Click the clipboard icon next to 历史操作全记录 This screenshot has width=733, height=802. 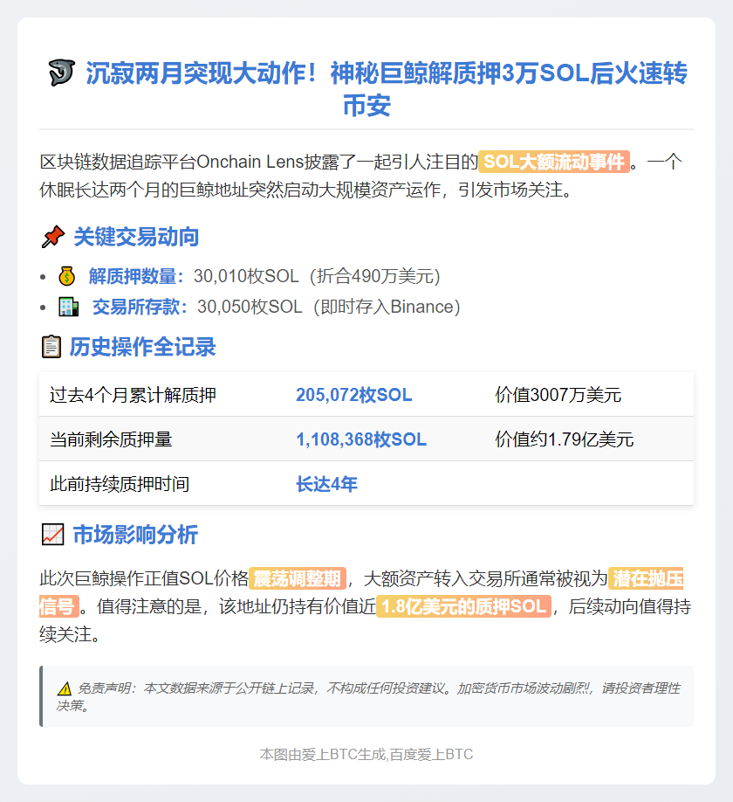(51, 347)
